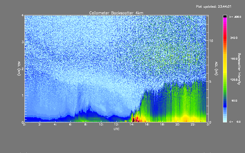Viewport: 245px width, 153px height.
Task: Click the 'Ceilometer Backscatter 4km' plot title
Action: click(x=116, y=13)
